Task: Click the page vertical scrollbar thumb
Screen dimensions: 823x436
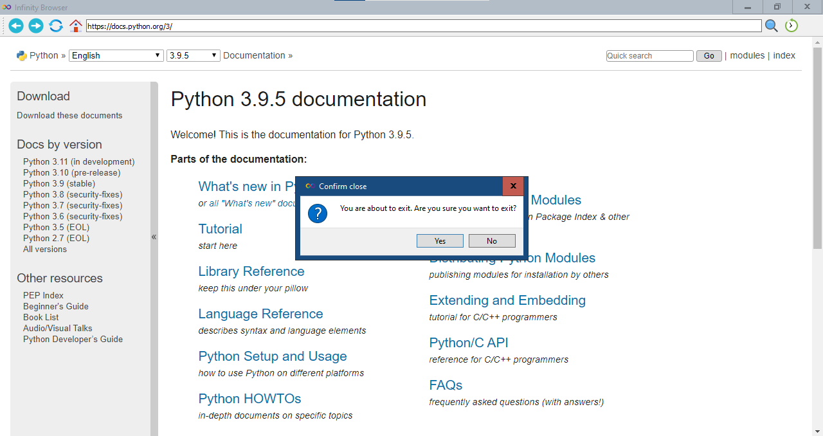Action: [817, 147]
